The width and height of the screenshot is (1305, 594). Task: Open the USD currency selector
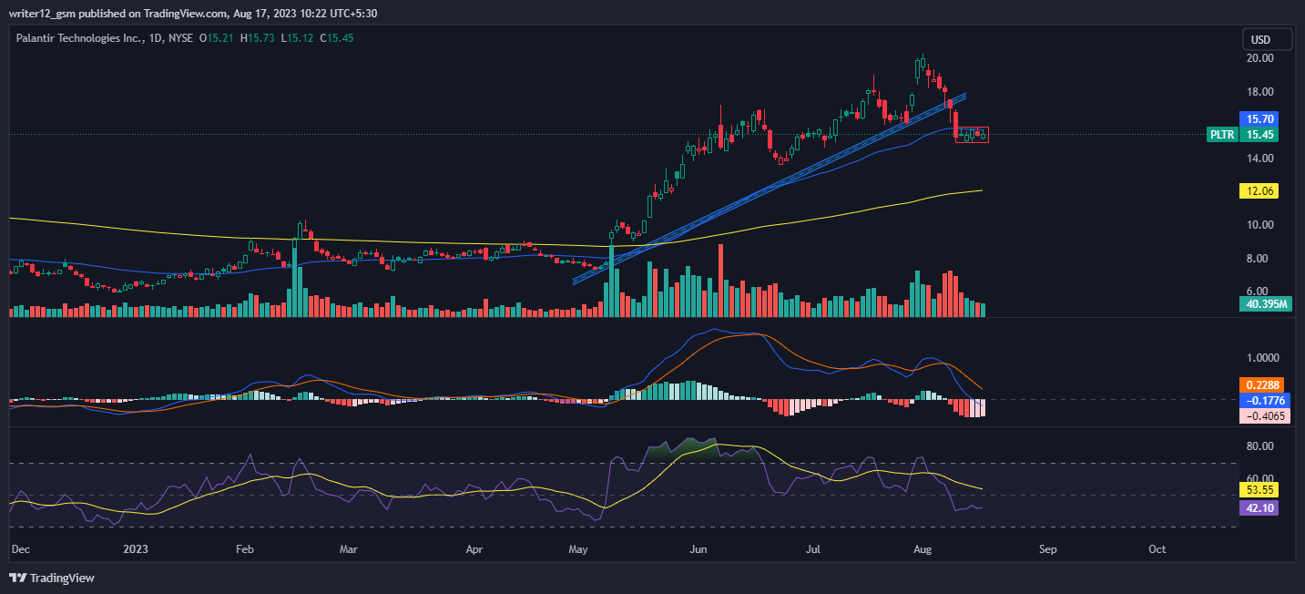coord(1268,39)
